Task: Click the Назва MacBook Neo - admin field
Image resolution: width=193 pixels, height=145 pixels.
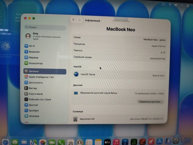Action: [x=120, y=38]
